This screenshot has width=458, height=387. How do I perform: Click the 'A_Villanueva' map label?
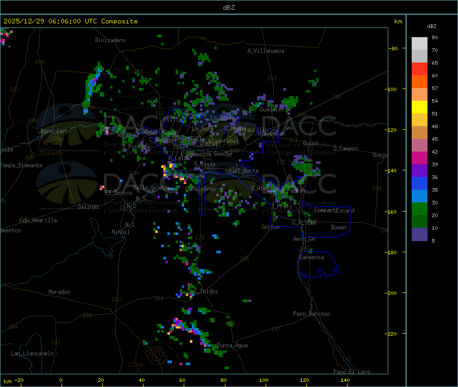click(266, 51)
